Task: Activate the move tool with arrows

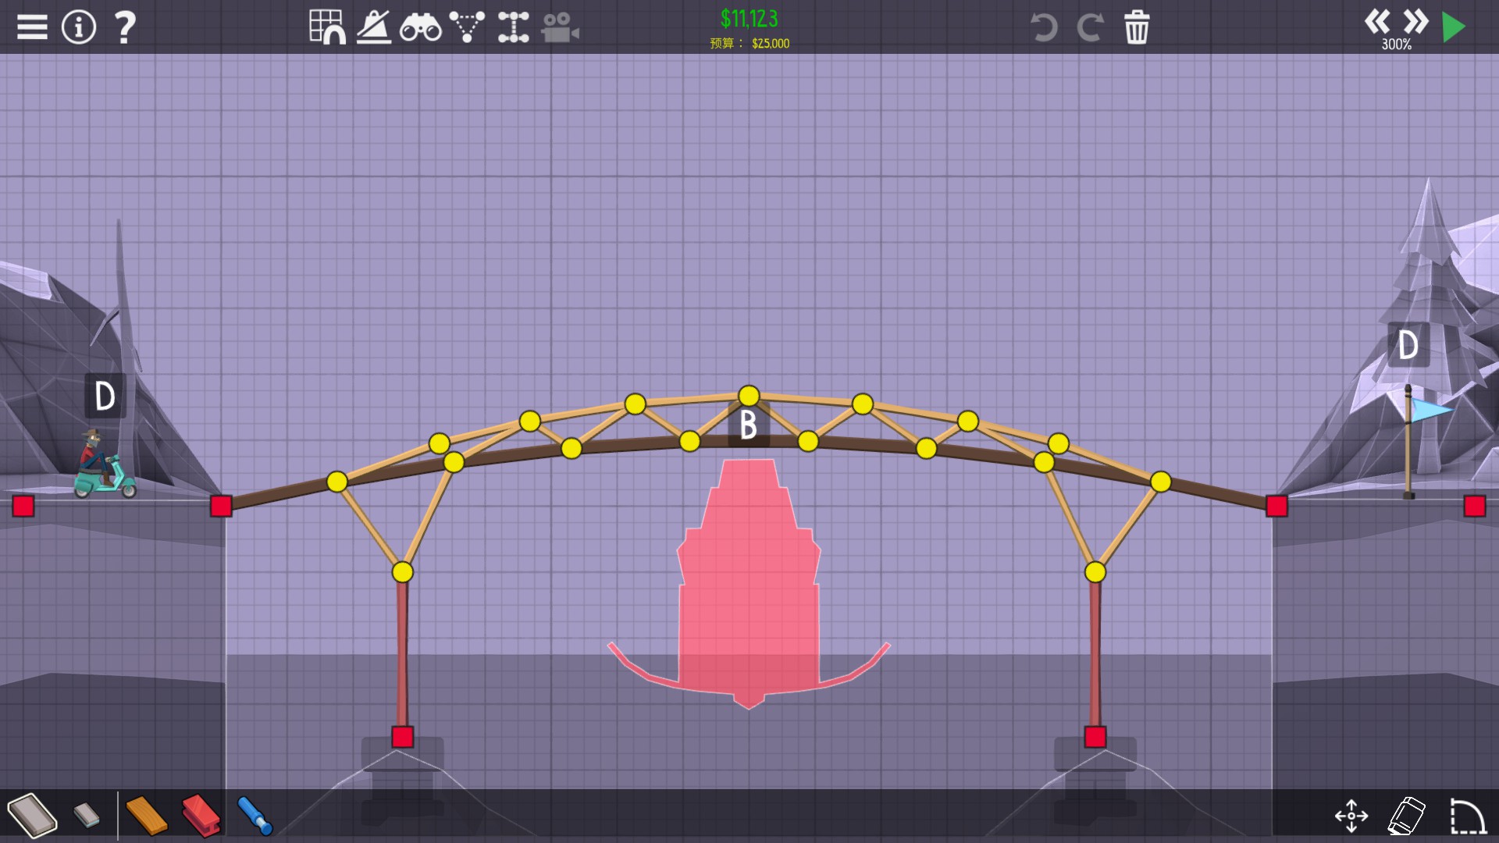Action: tap(1351, 816)
